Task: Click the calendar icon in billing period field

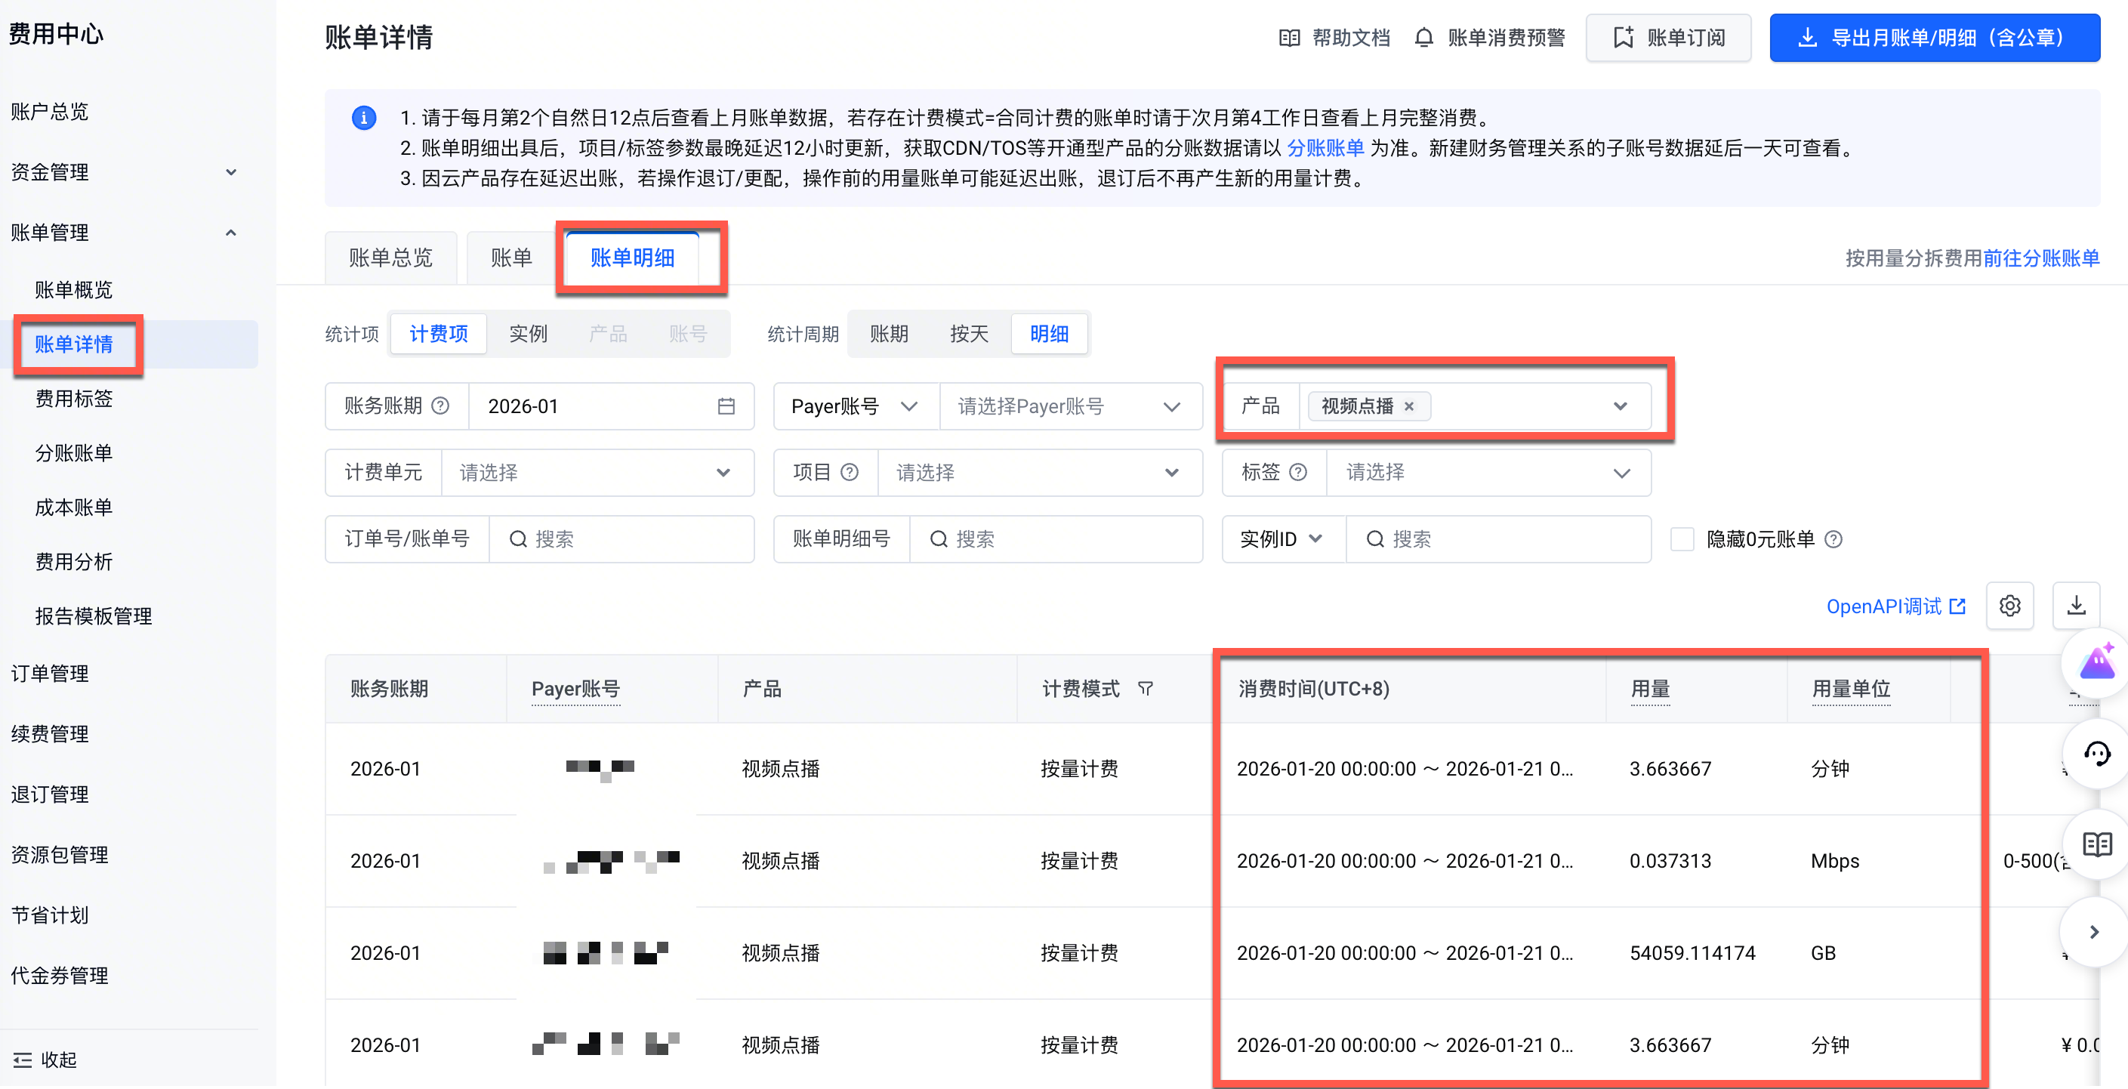Action: tap(725, 406)
